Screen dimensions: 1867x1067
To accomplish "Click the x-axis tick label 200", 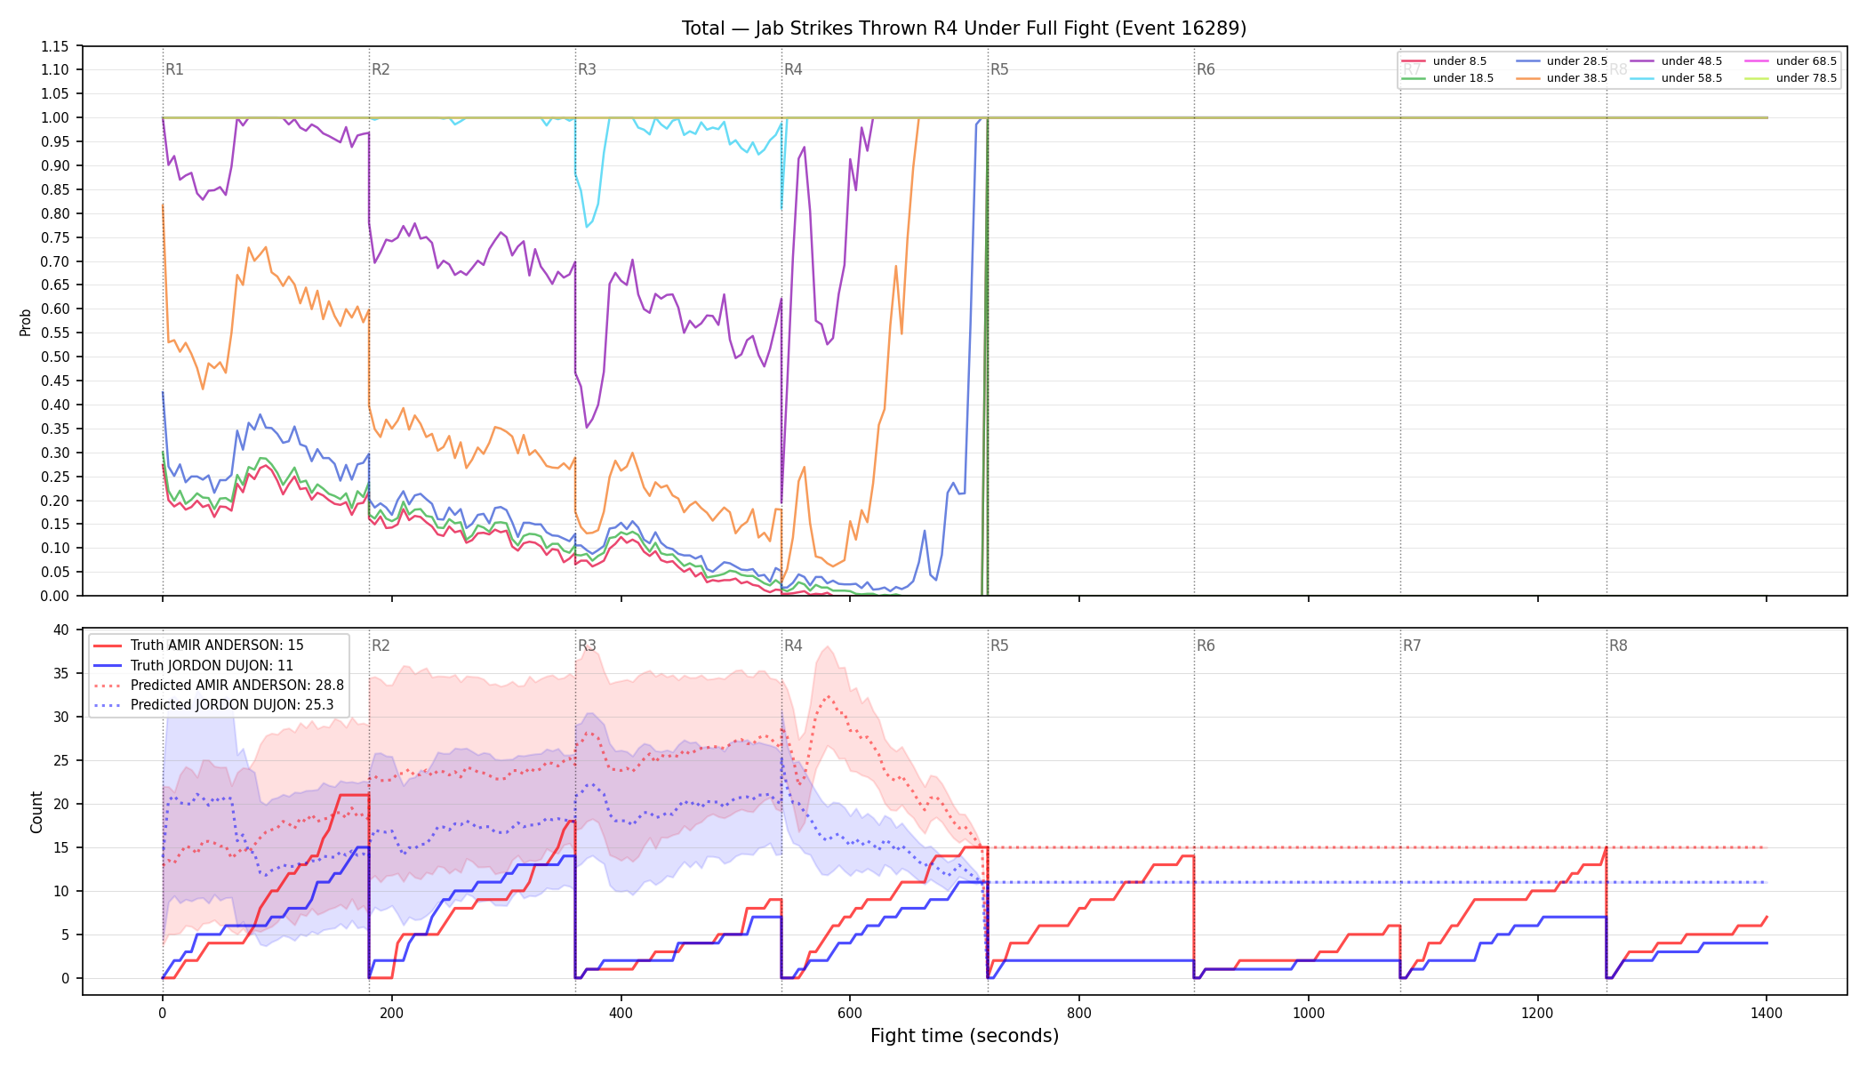I will point(391,1013).
